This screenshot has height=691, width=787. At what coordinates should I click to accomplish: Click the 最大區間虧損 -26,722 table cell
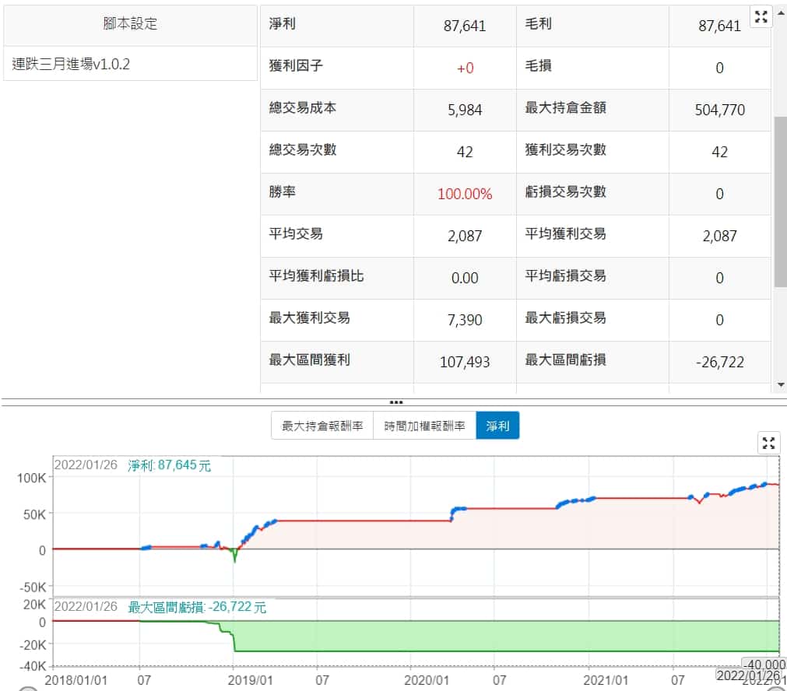click(719, 362)
